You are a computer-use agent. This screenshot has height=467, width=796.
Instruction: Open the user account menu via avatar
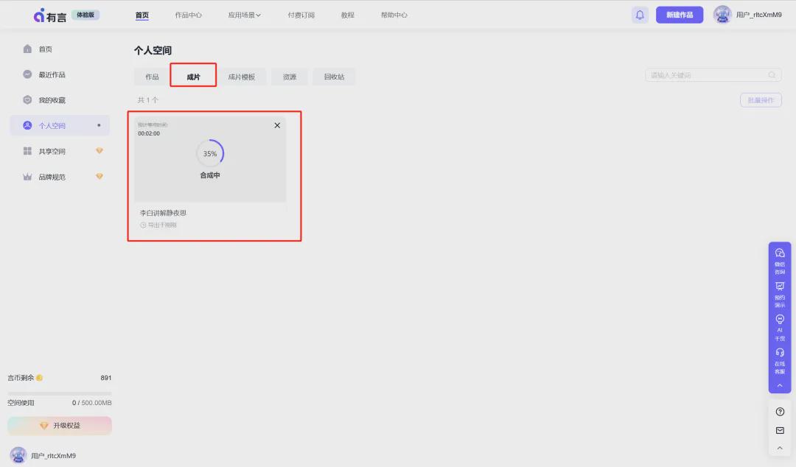pos(722,14)
